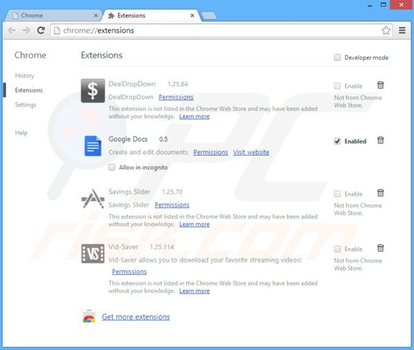Click the Google Docs extension icon
The width and height of the screenshot is (414, 350).
(92, 146)
